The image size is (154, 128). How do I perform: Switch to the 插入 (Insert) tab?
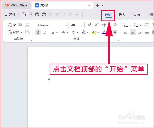click(122, 15)
